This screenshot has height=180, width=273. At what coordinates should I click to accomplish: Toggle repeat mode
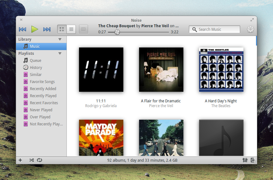(40, 160)
